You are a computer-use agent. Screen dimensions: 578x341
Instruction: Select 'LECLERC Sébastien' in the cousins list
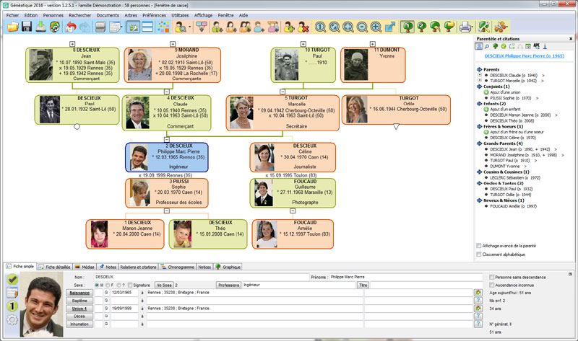click(x=515, y=177)
